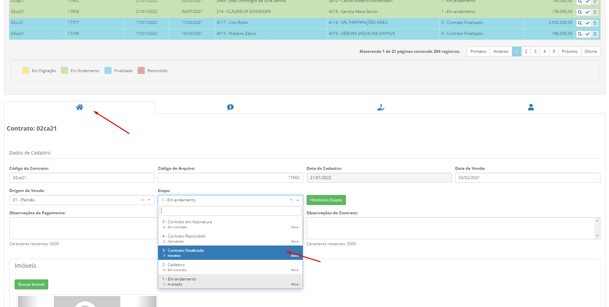The width and height of the screenshot is (609, 307).
Task: Click the Históricos Etapas button
Action: click(326, 200)
